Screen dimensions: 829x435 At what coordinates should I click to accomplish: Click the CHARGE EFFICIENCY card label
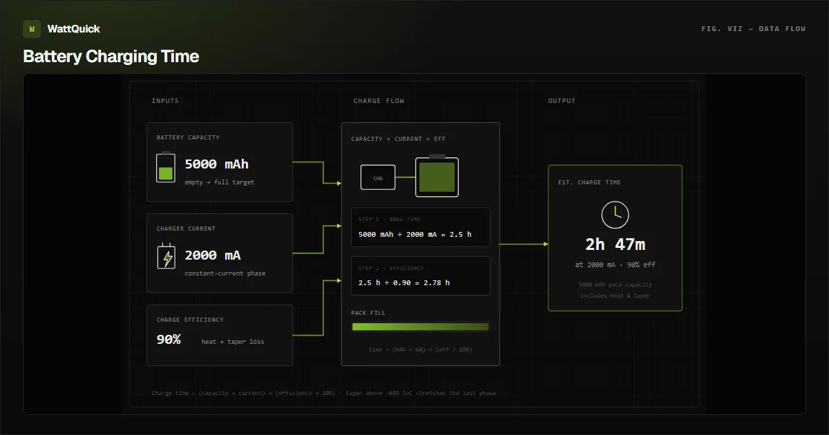[x=190, y=320]
